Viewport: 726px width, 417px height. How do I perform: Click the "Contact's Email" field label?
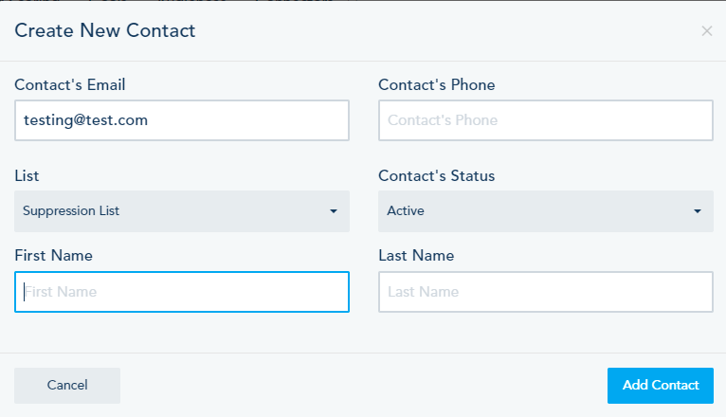pos(70,85)
